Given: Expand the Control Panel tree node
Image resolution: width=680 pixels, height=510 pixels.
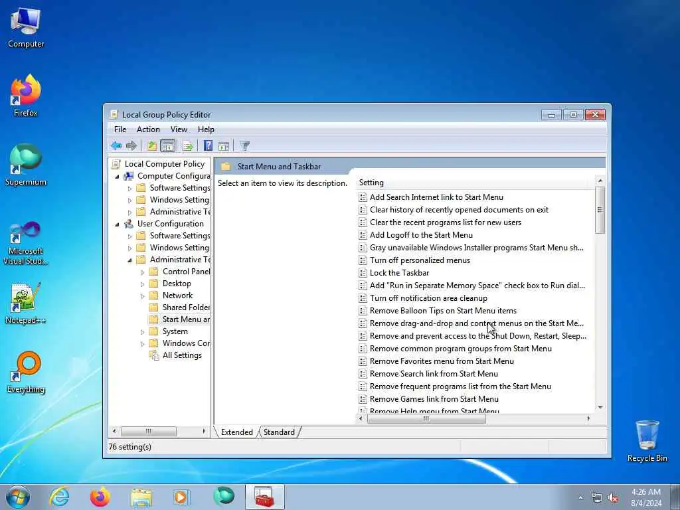Looking at the screenshot, I should (x=142, y=272).
